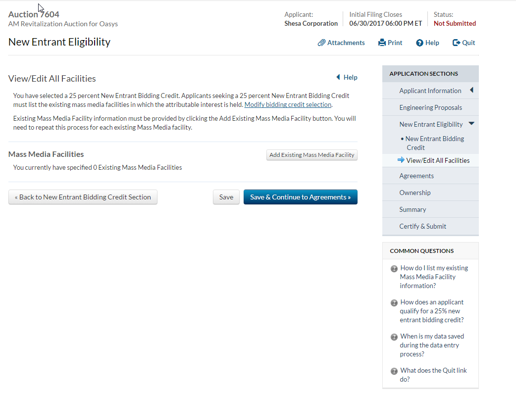Expand the Applicant Information section arrow

coord(471,90)
